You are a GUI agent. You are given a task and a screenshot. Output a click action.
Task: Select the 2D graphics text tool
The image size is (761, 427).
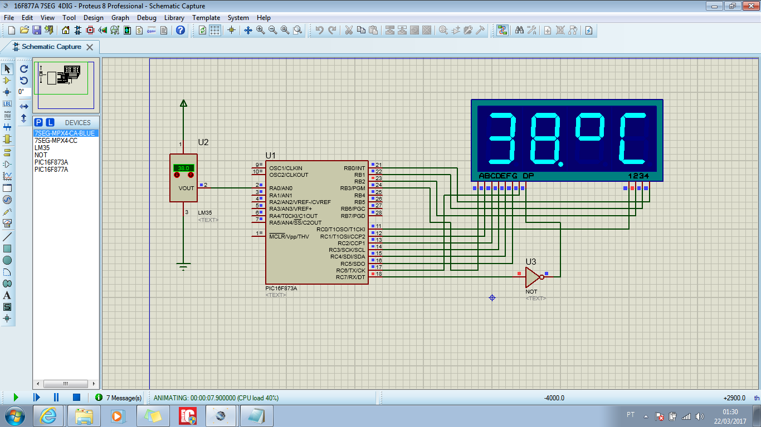[7, 295]
